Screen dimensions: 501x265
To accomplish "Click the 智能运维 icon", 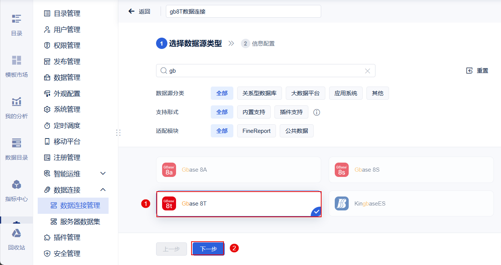I will point(47,174).
